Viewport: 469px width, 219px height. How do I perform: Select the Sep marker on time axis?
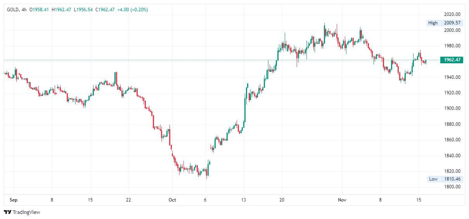click(13, 200)
